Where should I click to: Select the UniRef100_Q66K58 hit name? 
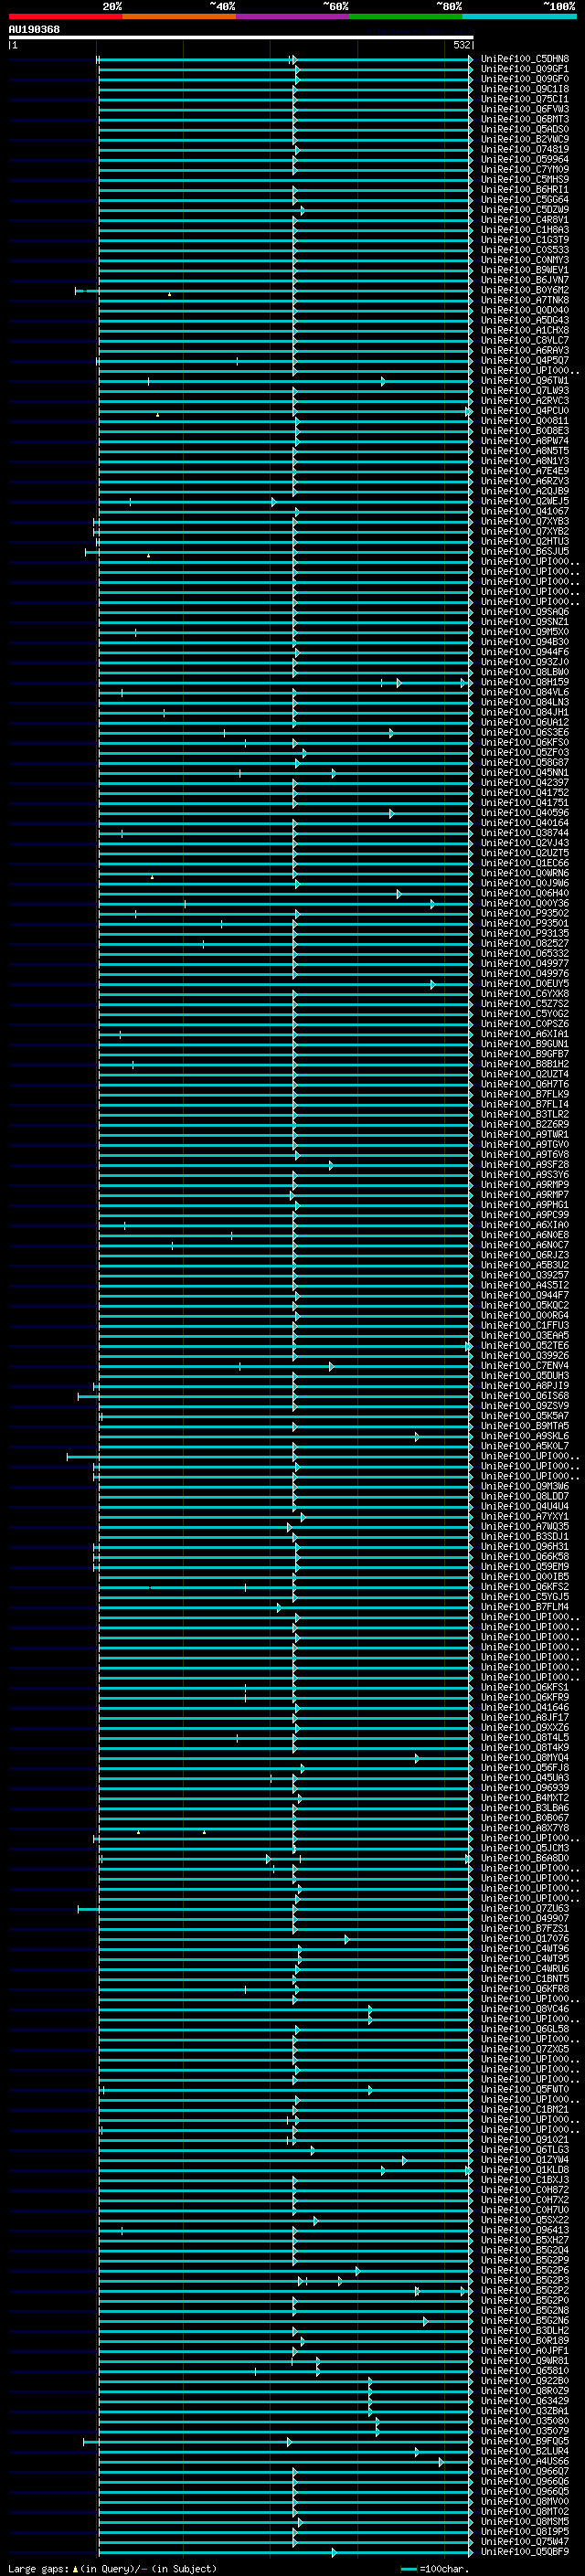click(525, 1556)
